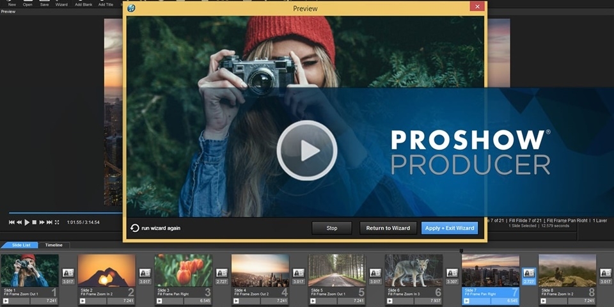
Task: Open transition icon after Slide 8
Action: (606, 273)
